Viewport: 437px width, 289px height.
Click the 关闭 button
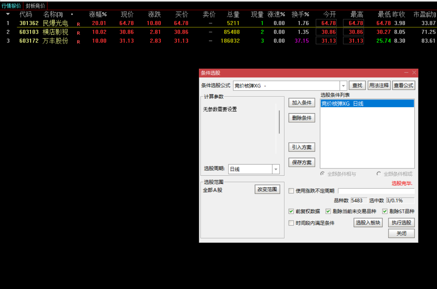[401, 234]
